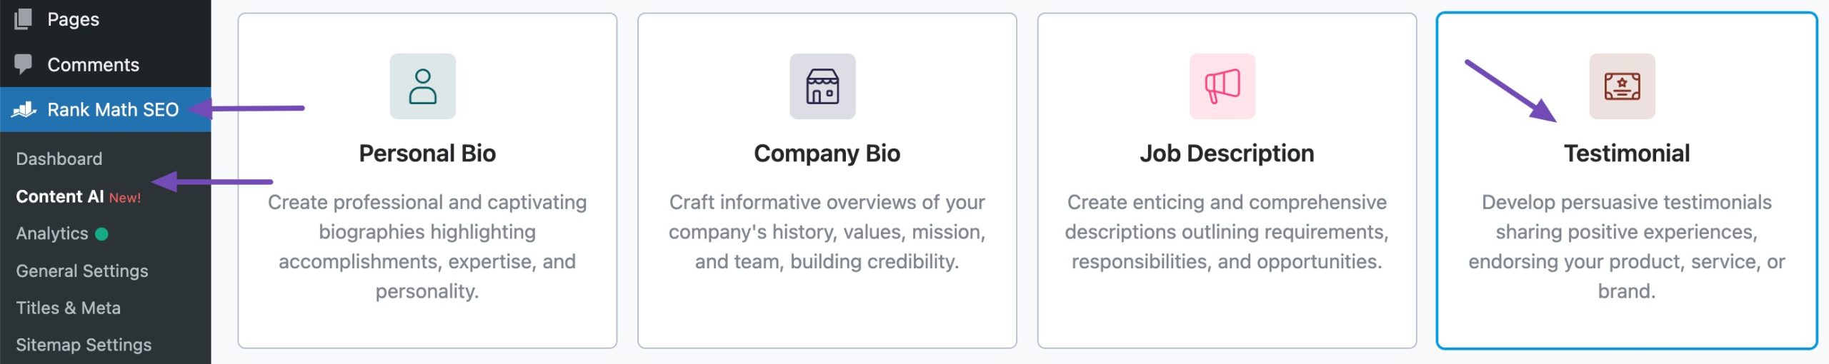Open Content AI submenu item
Image resolution: width=1829 pixels, height=364 pixels.
click(60, 197)
